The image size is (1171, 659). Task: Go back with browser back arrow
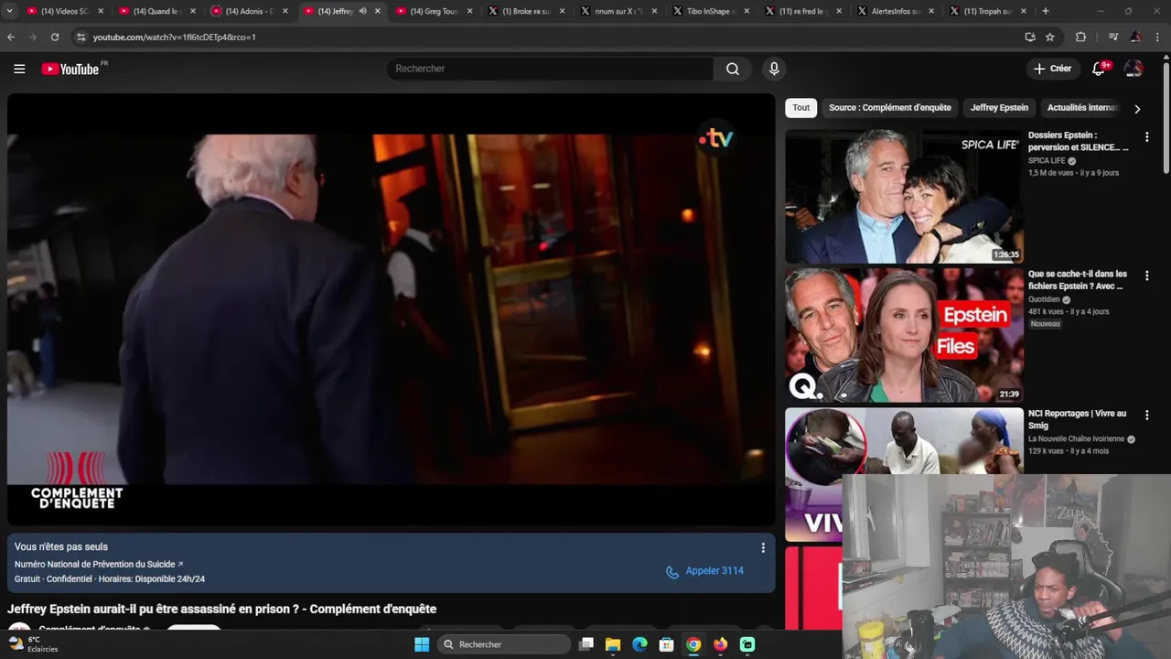[x=11, y=37]
